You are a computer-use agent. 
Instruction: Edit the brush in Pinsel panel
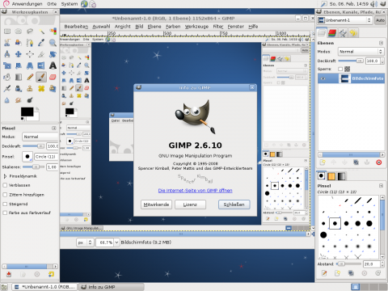(324, 273)
